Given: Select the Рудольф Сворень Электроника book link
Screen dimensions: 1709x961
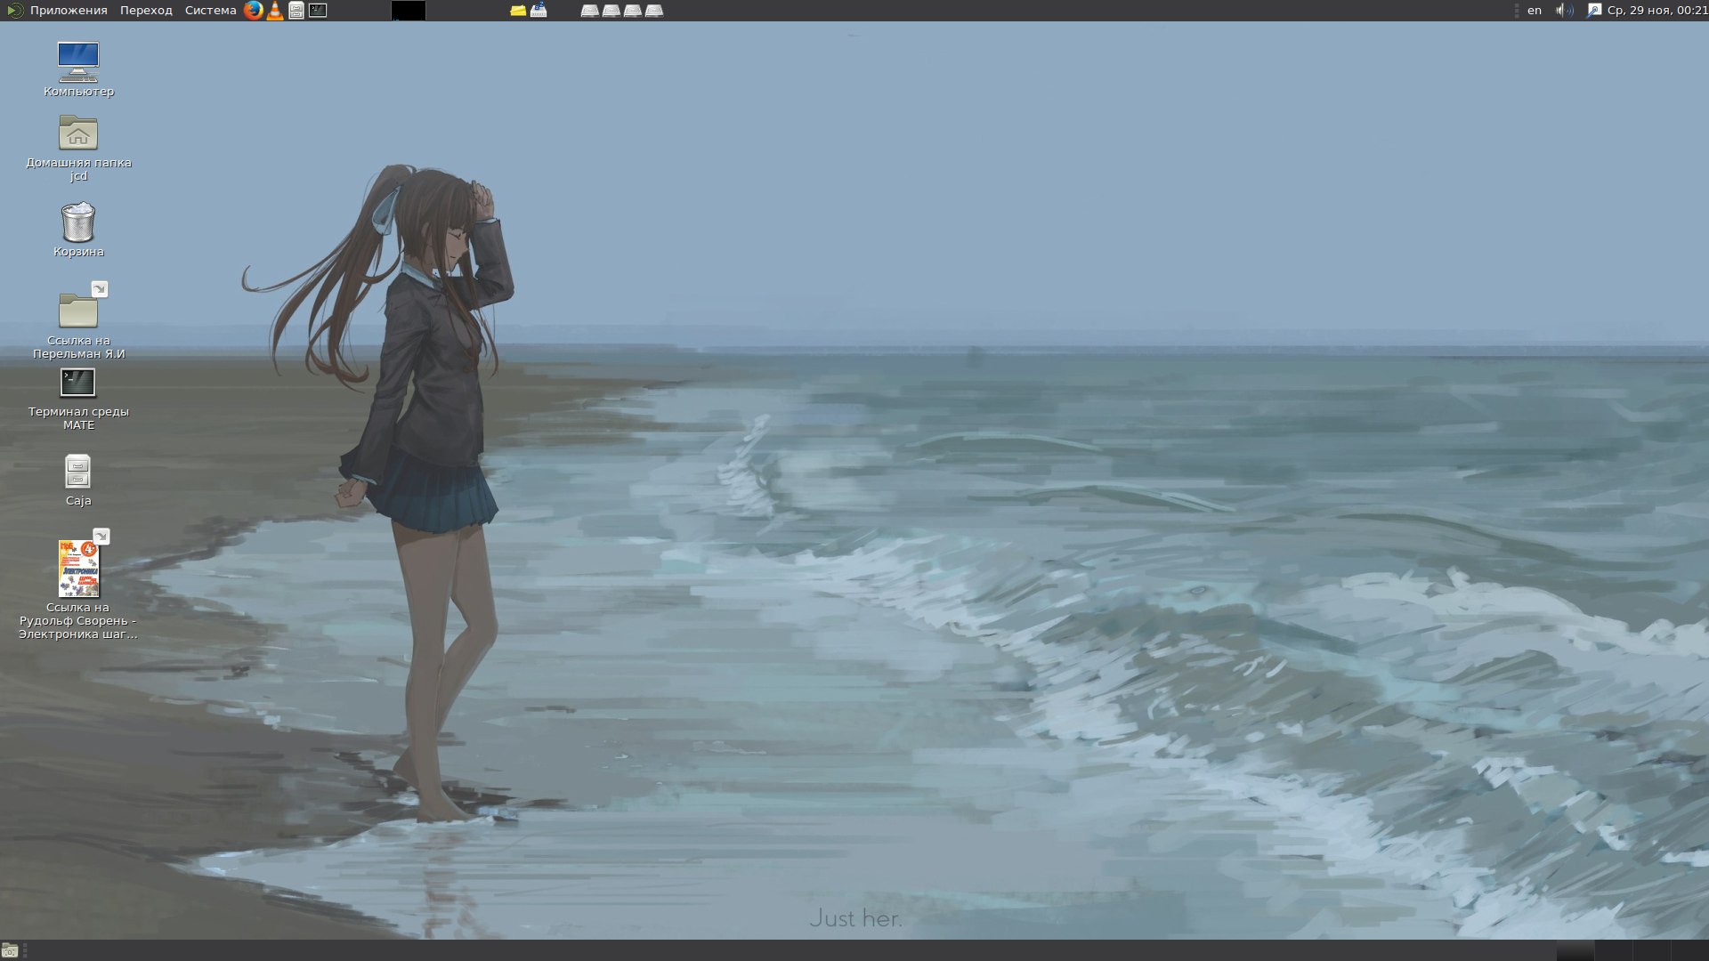Looking at the screenshot, I should [x=78, y=584].
